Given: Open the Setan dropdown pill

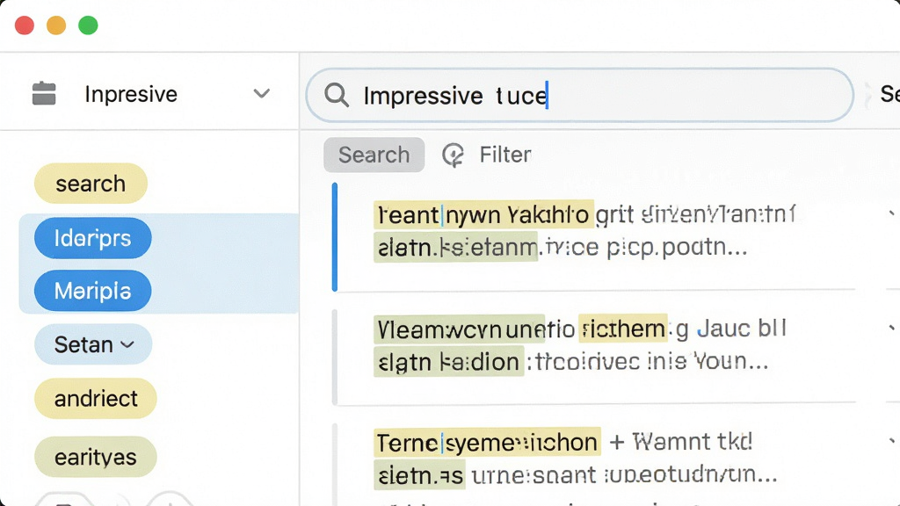Looking at the screenshot, I should [93, 344].
